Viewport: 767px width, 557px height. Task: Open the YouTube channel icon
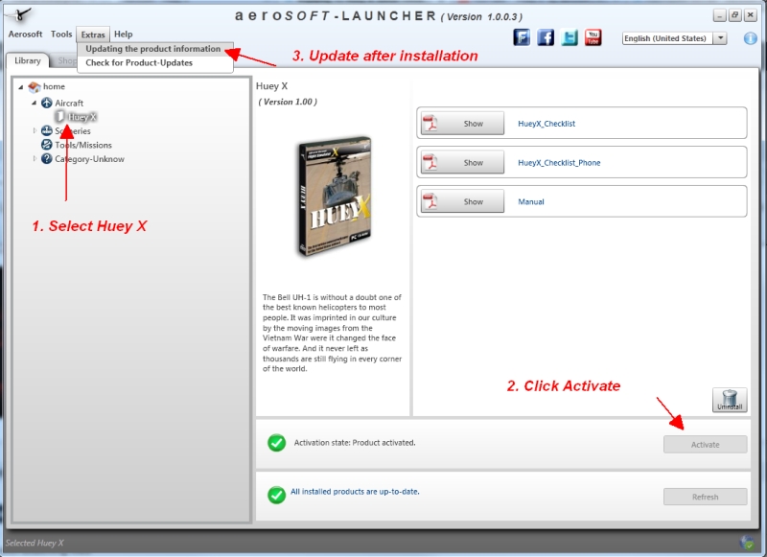click(593, 38)
